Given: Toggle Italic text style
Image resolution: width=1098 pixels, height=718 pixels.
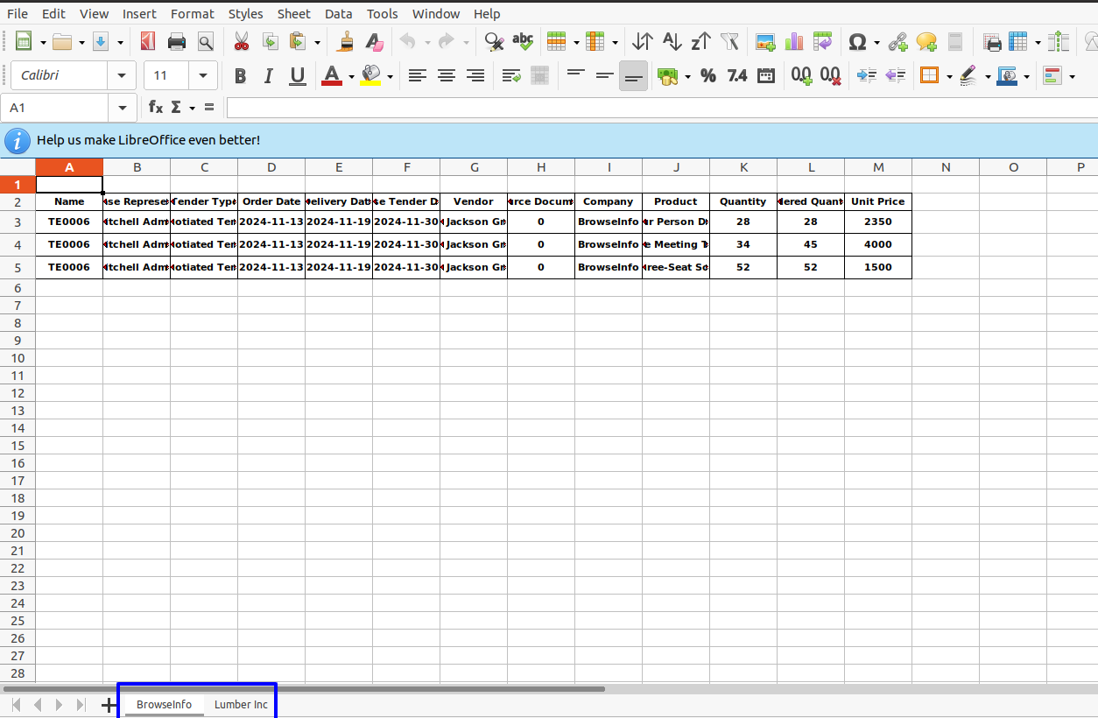Looking at the screenshot, I should click(x=268, y=76).
